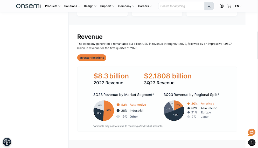The height and width of the screenshot is (148, 258).
Task: Open the shopping cart icon
Action: pyautogui.click(x=229, y=6)
